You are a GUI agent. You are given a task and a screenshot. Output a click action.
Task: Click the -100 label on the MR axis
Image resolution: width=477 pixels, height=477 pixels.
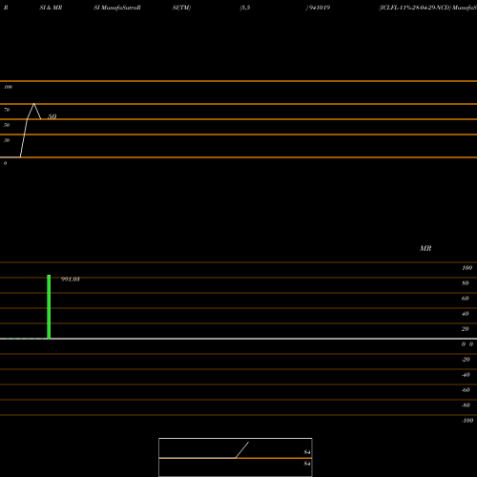(467, 421)
